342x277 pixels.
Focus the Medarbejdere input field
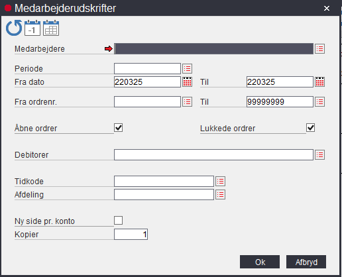click(x=213, y=48)
